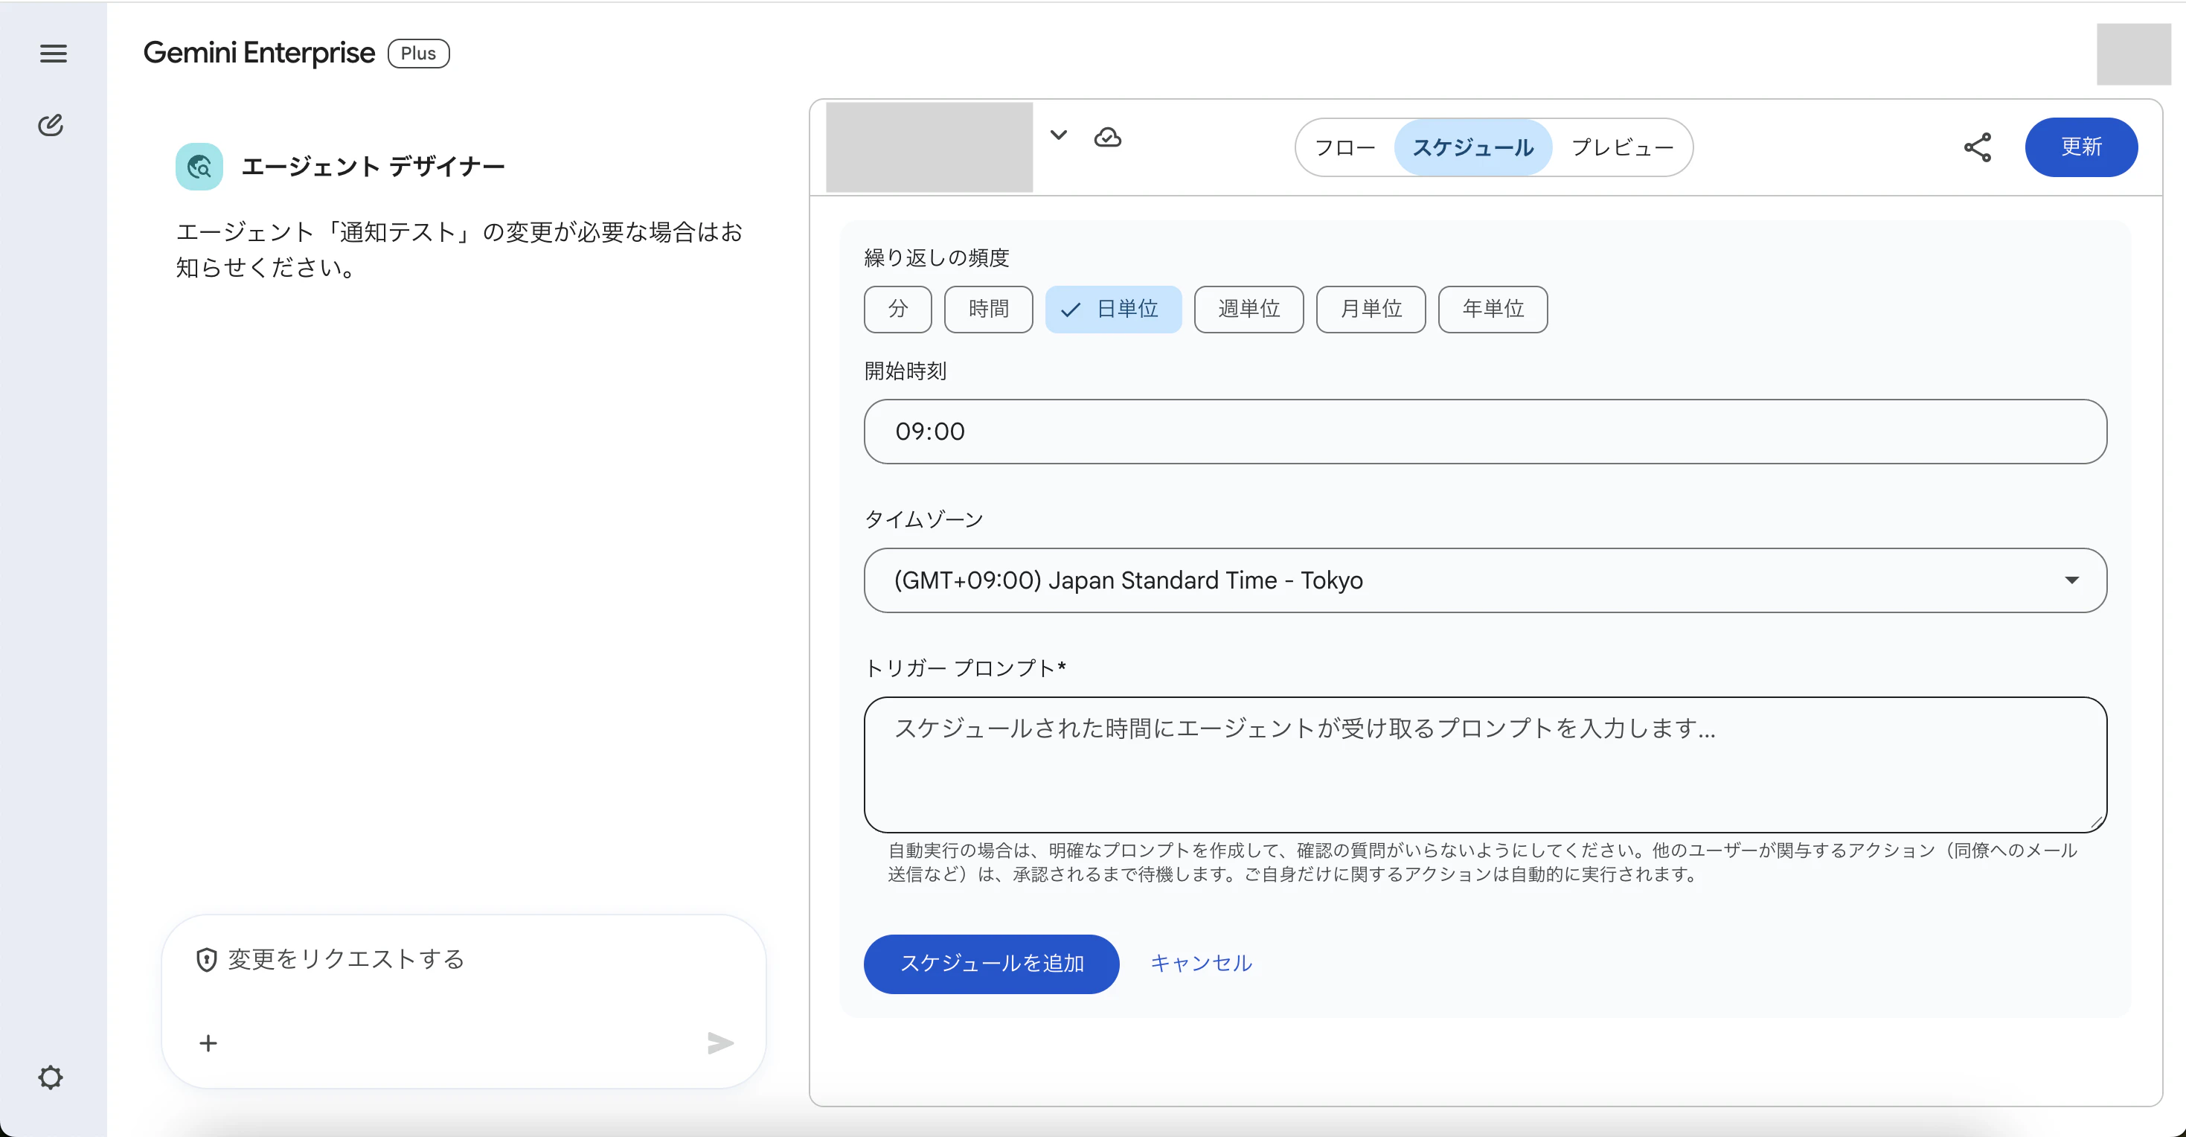Click the 繰り返しの頻度 label
This screenshot has height=1137, width=2186.
[x=937, y=258]
